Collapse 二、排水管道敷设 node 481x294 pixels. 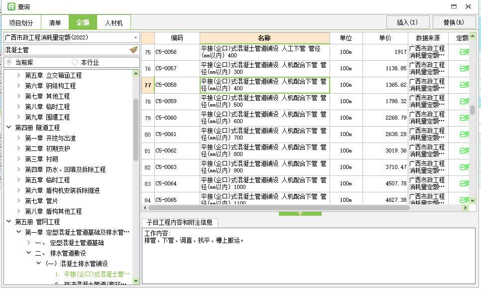click(x=28, y=253)
